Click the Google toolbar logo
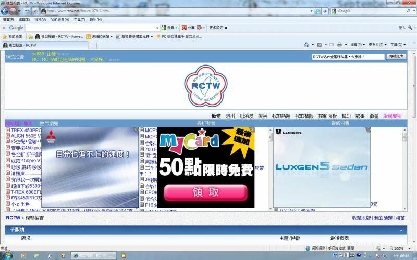This screenshot has width=417, height=260. pos(16,28)
